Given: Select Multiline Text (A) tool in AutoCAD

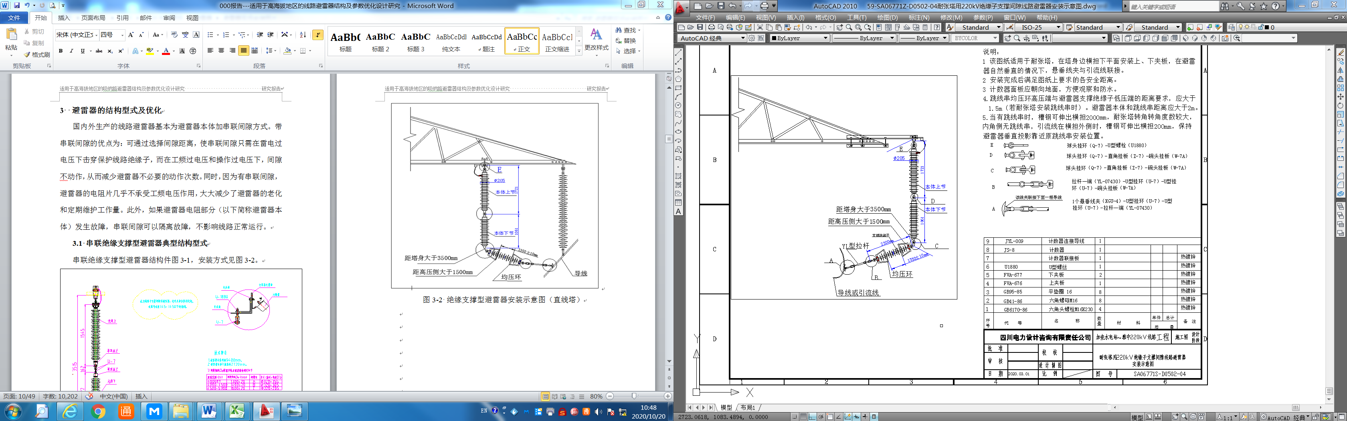Looking at the screenshot, I should [x=678, y=211].
